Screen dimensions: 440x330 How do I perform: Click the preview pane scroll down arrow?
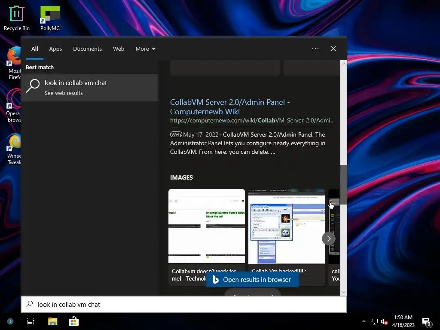coord(343,292)
